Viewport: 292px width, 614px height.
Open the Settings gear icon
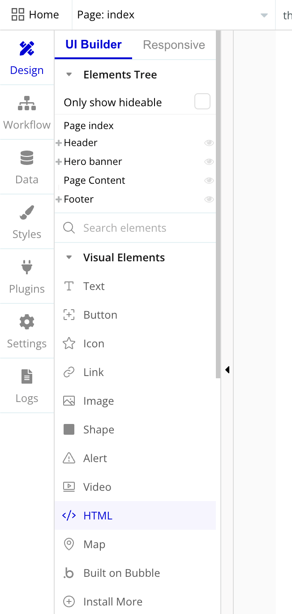tap(27, 322)
